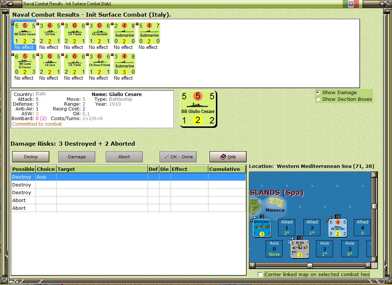Image resolution: width=392 pixels, height=285 pixels.
Task: Click the Bf 109 Emil aircraft counter
Action: point(300,249)
